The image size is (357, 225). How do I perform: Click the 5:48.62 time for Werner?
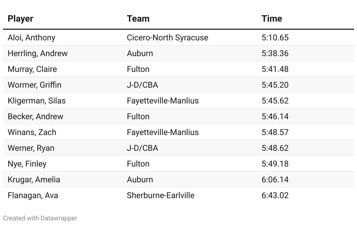[x=275, y=148]
